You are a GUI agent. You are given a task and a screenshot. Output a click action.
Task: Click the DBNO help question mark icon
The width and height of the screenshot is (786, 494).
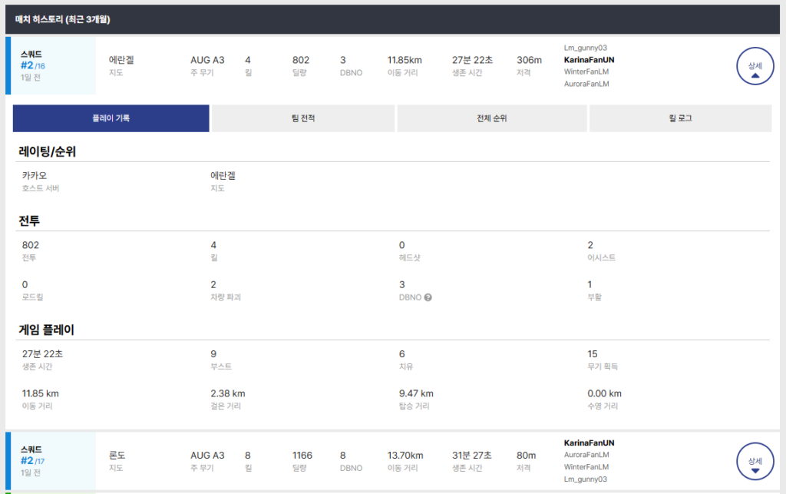coord(428,297)
